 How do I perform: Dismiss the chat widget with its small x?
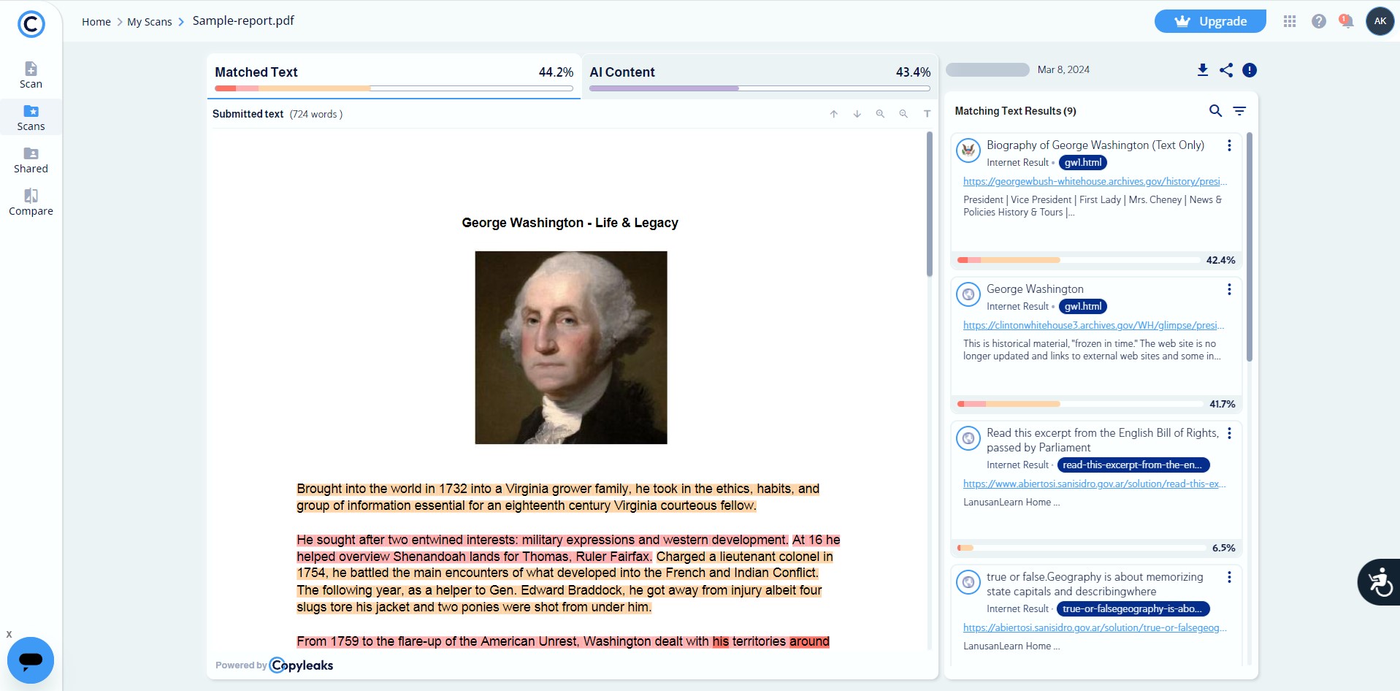pyautogui.click(x=9, y=634)
